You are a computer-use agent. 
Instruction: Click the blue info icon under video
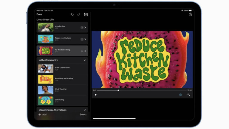180,95
